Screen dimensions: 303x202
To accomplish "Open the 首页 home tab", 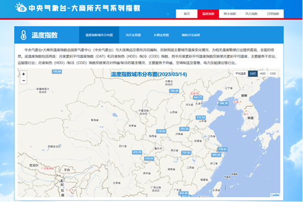I will point(187,14).
